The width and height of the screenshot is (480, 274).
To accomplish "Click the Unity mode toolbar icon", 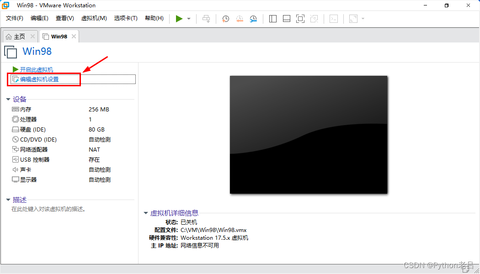I will (314, 19).
